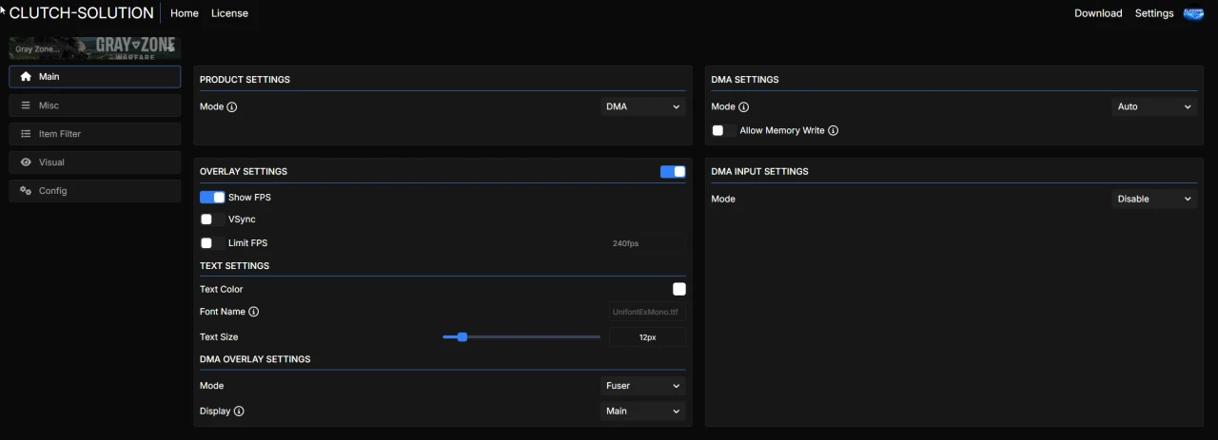Click info icon next to Font Name
This screenshot has height=440, width=1218.
point(254,312)
